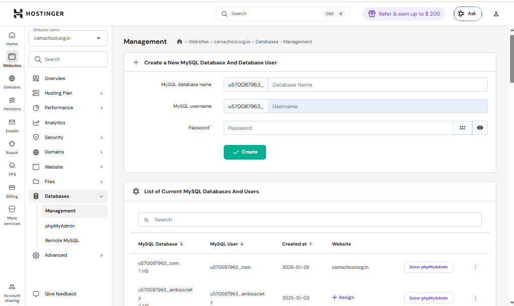Open phpMyAdmin submenu item
This screenshot has width=514, height=306.
60,226
